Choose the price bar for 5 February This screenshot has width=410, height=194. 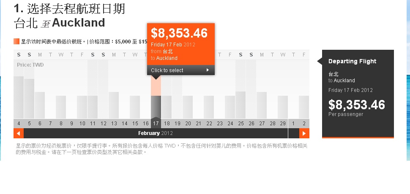coord(29,98)
